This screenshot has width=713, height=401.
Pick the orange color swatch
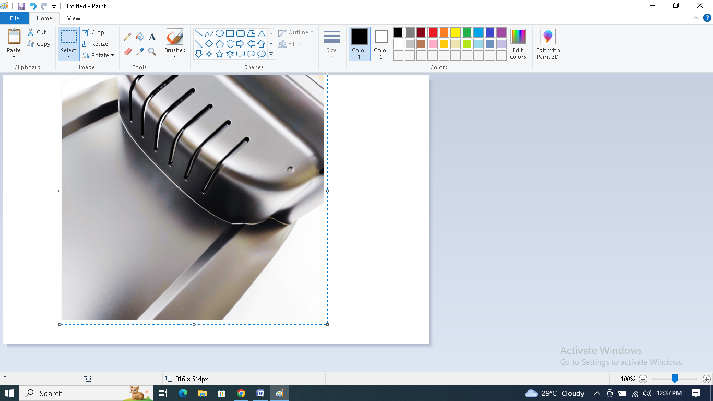(444, 32)
